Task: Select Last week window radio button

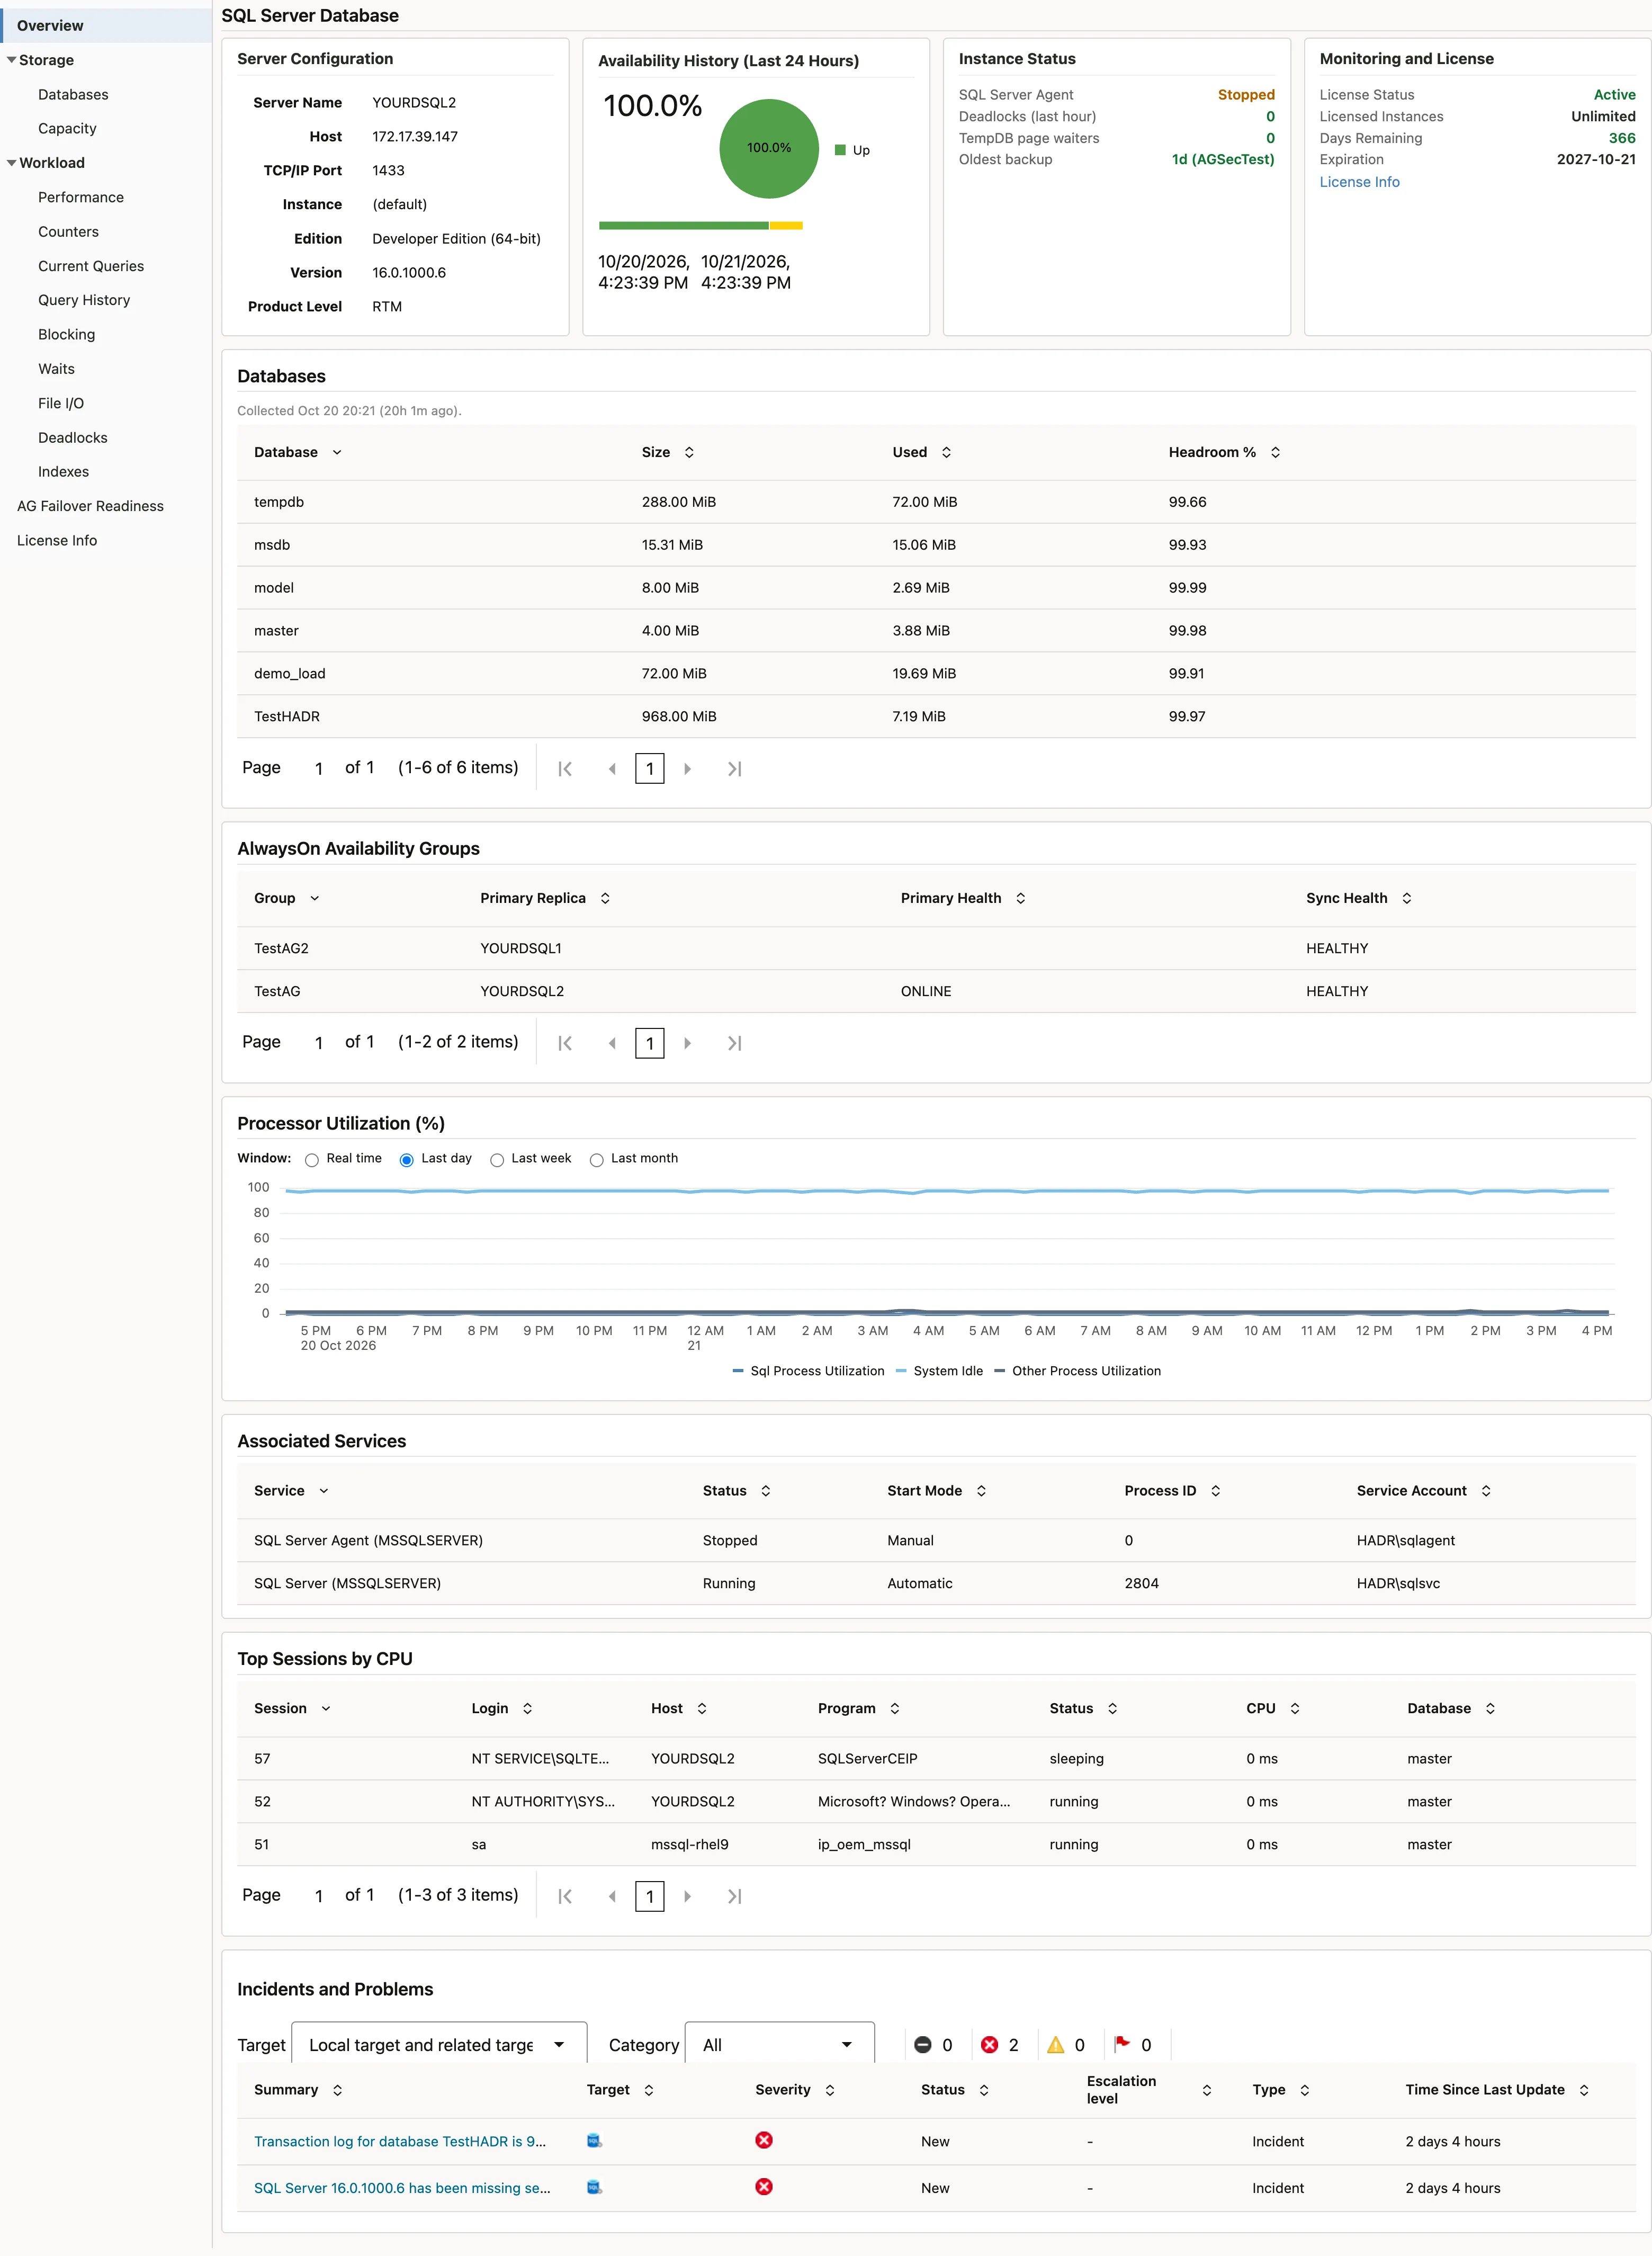Action: (x=496, y=1159)
